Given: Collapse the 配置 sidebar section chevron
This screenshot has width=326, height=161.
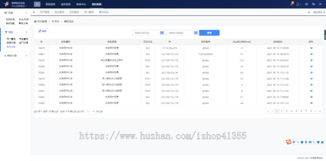Looking at the screenshot, I should 26,13.
